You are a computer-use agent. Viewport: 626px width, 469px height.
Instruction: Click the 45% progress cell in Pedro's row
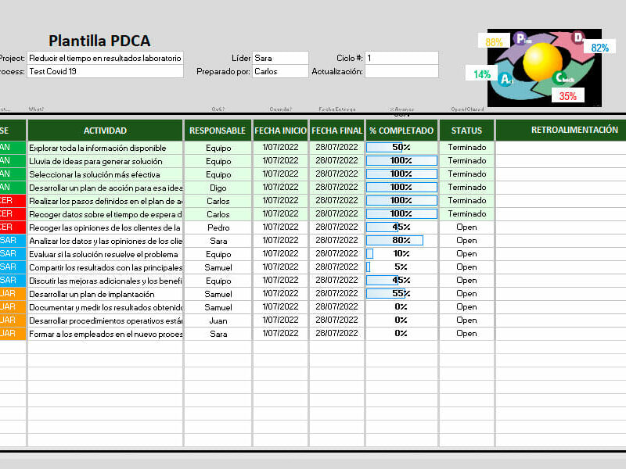tap(401, 227)
